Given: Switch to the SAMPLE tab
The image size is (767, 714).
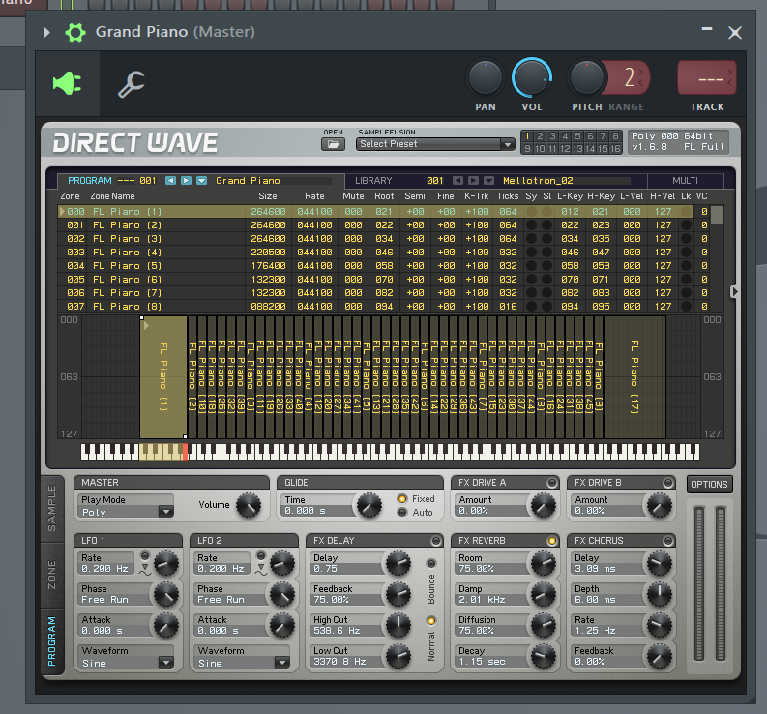Looking at the screenshot, I should click(x=52, y=509).
